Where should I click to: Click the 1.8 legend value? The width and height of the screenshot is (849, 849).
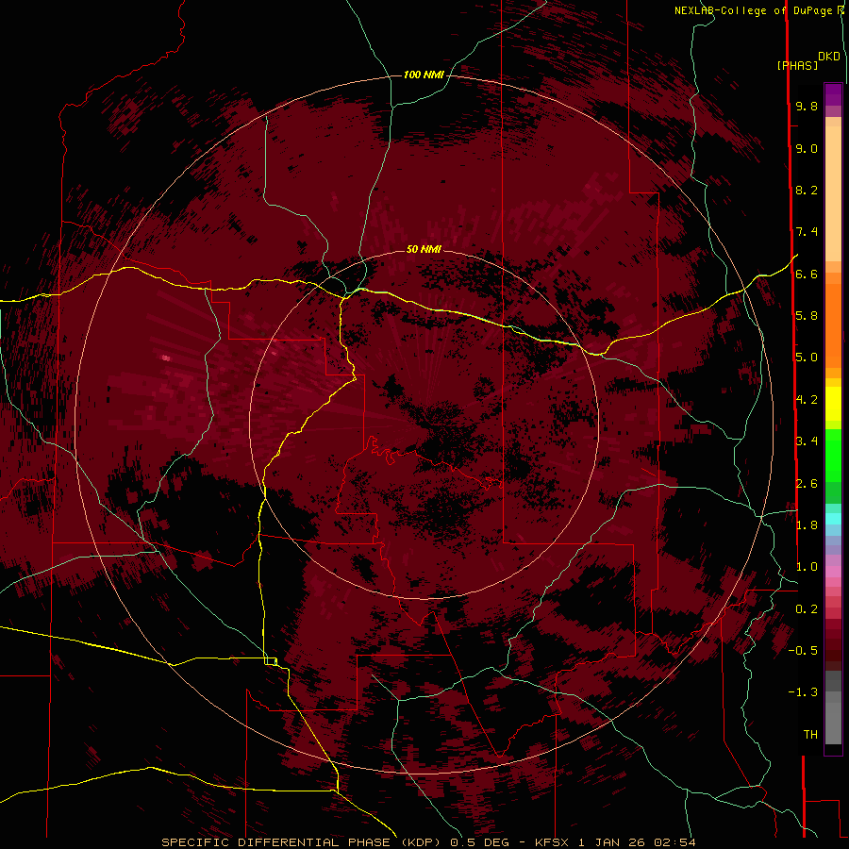pos(807,525)
